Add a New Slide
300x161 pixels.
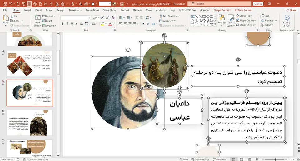tap(37, 21)
